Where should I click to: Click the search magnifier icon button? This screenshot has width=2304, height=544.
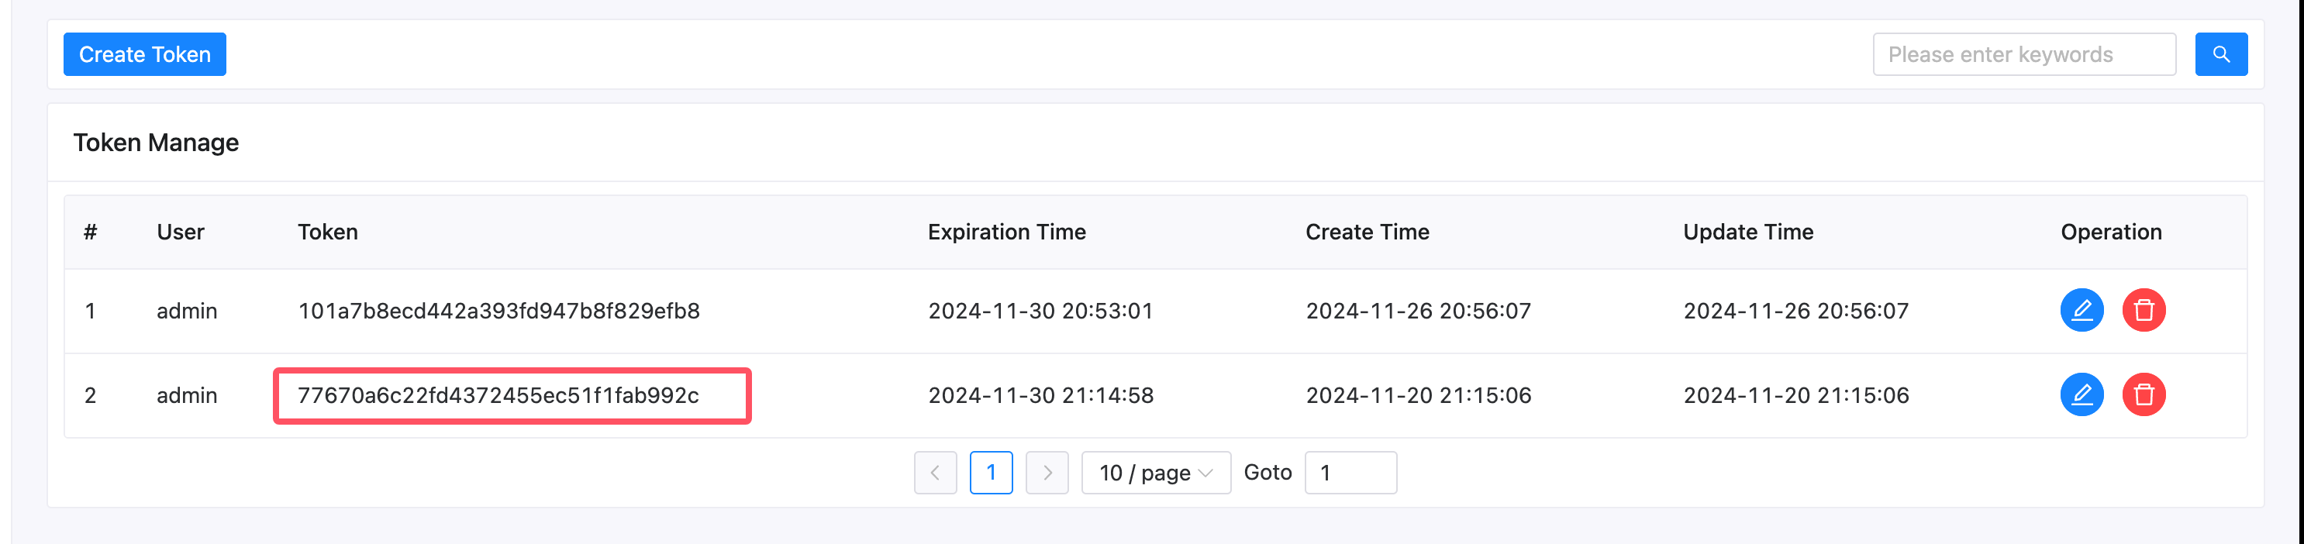[x=2221, y=54]
